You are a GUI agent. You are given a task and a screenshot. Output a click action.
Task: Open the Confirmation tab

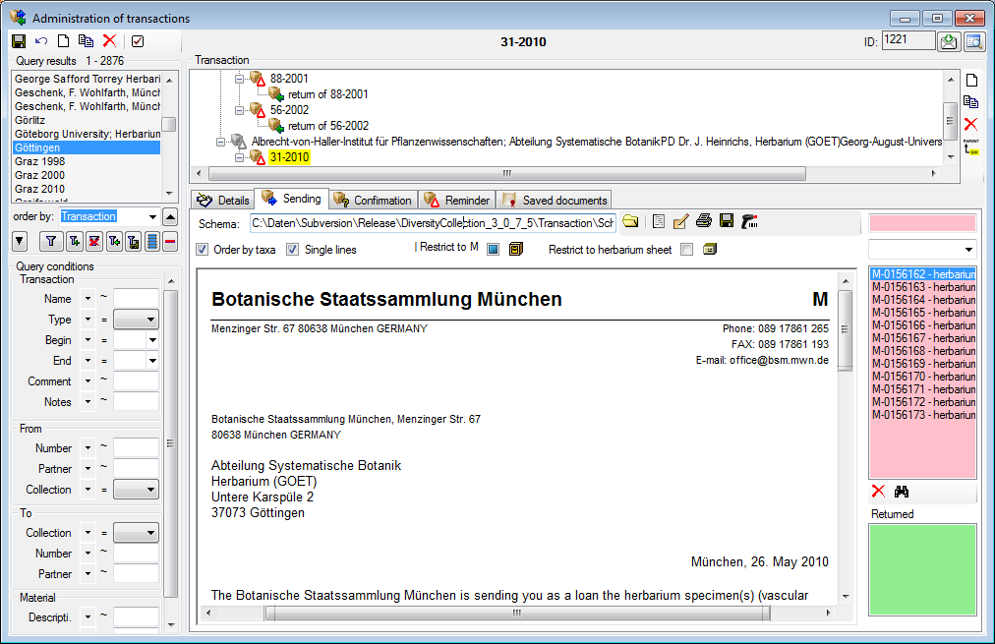click(x=374, y=201)
